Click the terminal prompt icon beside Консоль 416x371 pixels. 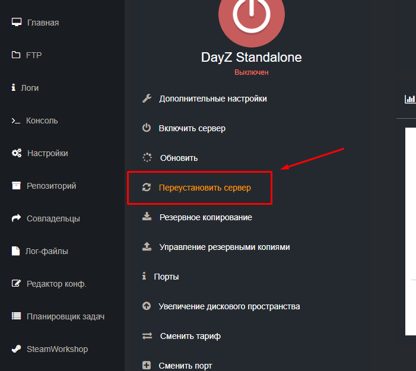click(x=16, y=121)
